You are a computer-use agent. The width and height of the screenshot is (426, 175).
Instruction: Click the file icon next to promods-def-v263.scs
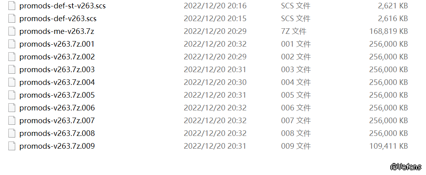12,19
